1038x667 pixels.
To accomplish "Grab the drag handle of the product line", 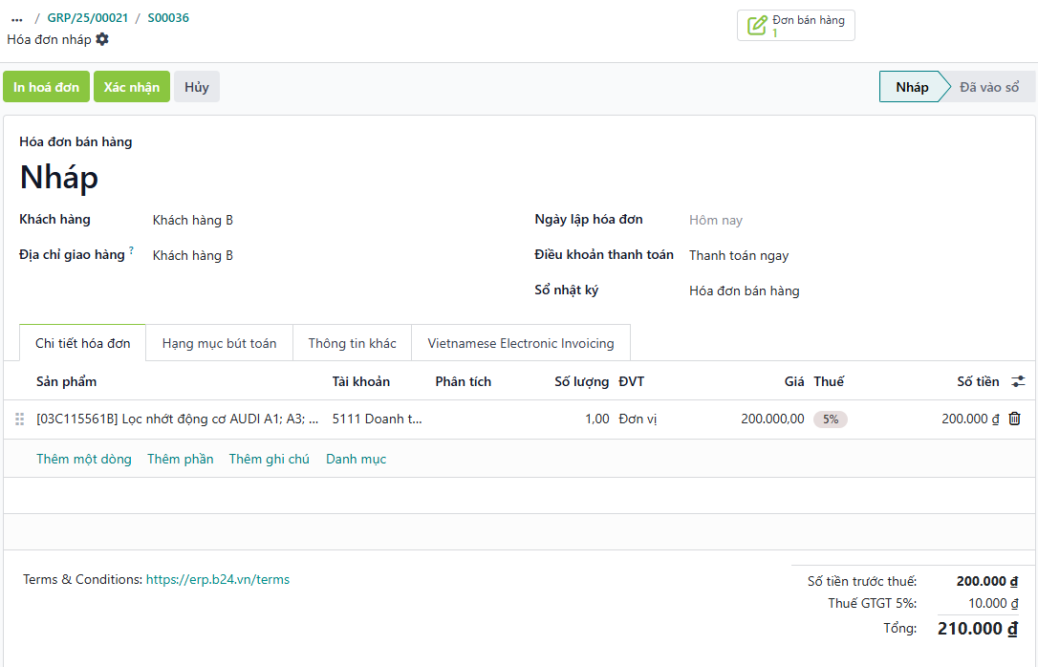I will [x=19, y=419].
